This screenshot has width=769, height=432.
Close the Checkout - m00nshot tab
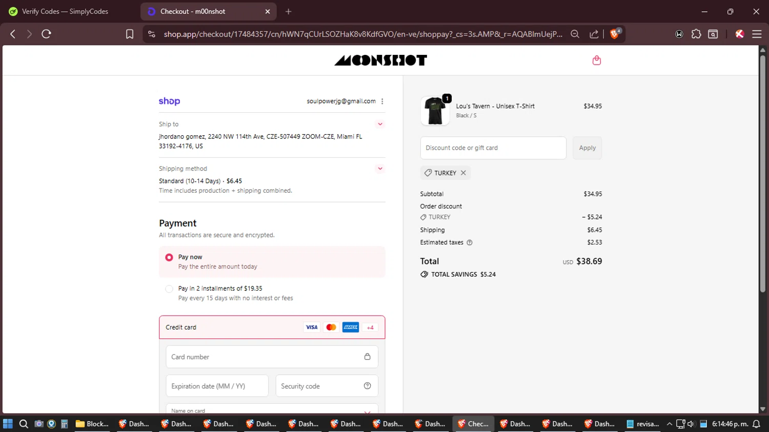tap(268, 11)
